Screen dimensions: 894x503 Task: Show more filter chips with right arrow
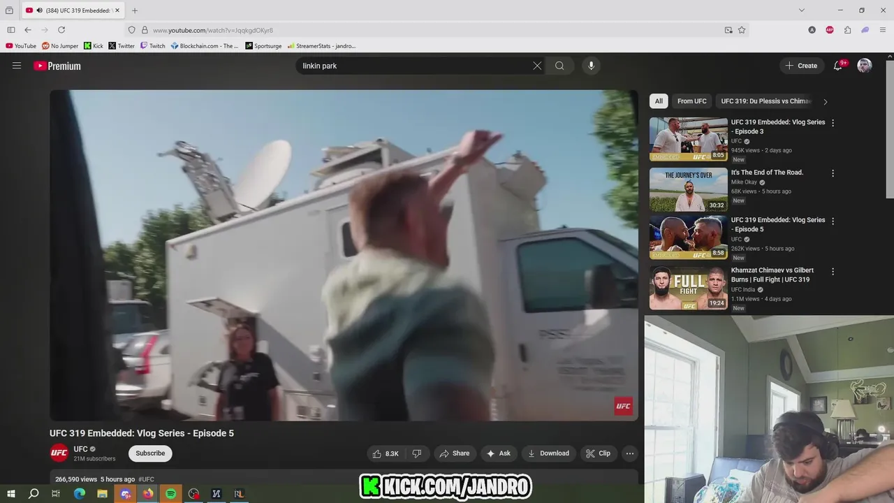point(825,101)
